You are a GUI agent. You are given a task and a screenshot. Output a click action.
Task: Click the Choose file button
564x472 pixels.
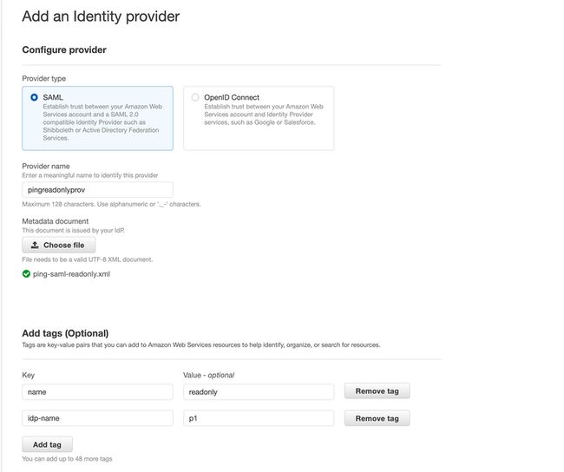pyautogui.click(x=59, y=245)
